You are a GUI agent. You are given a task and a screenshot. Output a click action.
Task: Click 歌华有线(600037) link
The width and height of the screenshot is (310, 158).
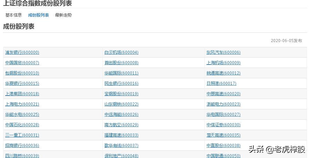point(122,146)
